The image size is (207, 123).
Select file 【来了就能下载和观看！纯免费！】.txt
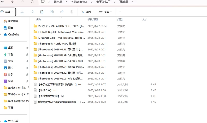pos(57,84)
